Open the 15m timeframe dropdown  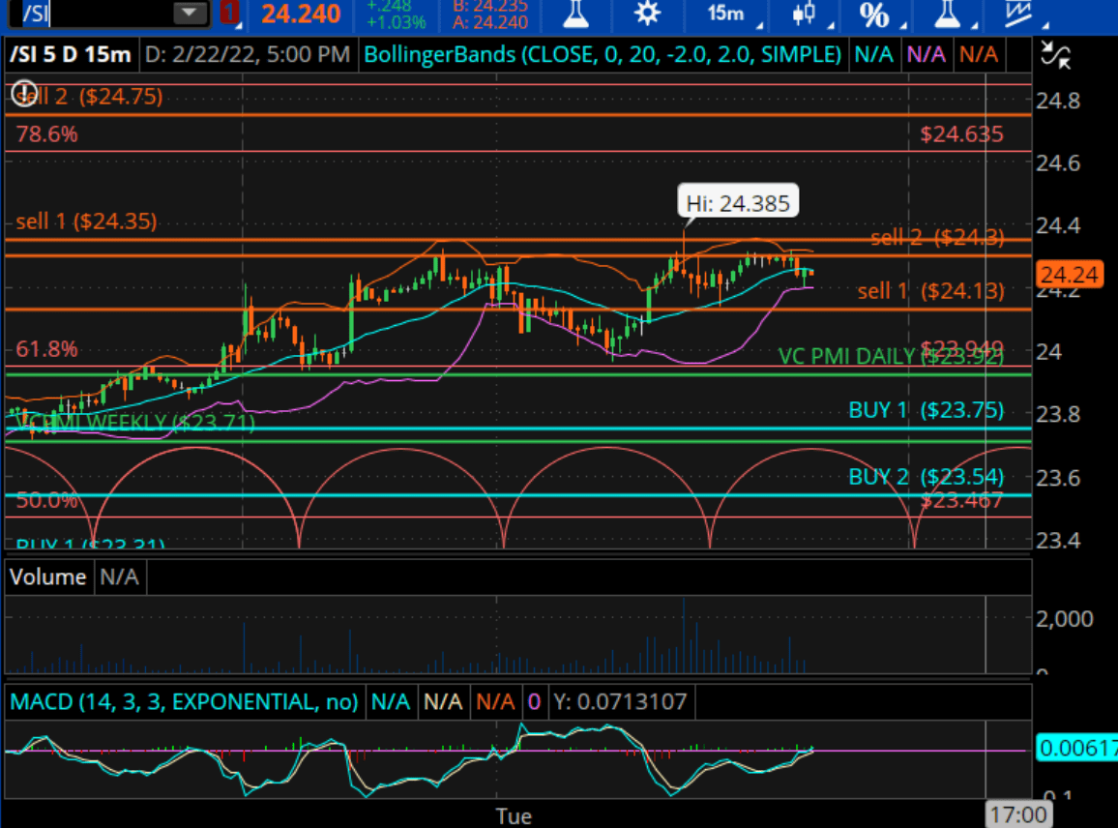(726, 14)
